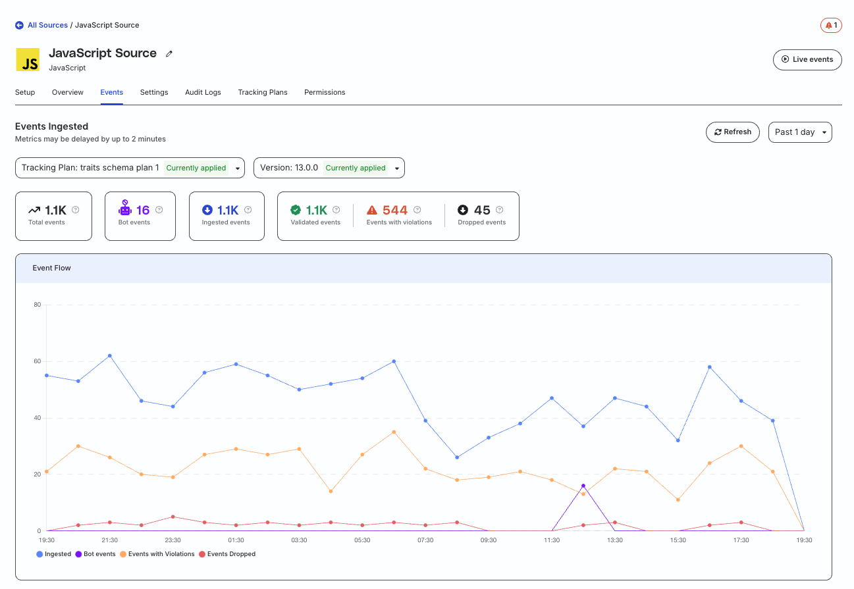Click the JS source logo

pyautogui.click(x=28, y=59)
